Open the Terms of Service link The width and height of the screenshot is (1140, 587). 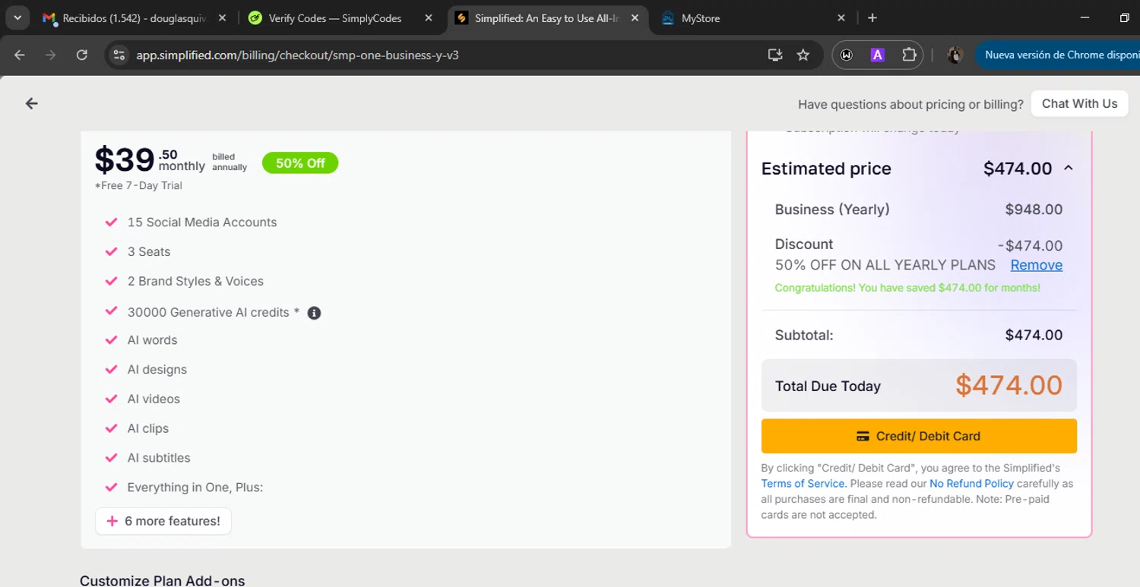pyautogui.click(x=803, y=483)
